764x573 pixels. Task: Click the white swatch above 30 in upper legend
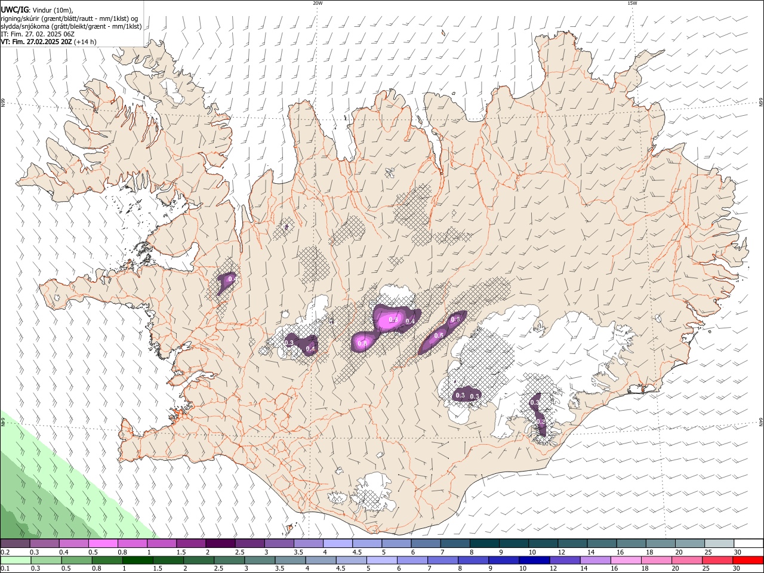[748, 543]
